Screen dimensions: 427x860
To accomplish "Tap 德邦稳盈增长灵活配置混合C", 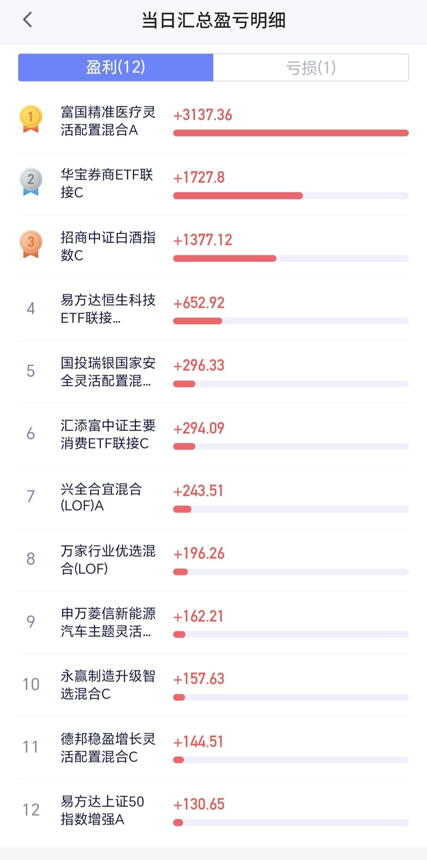I will pyautogui.click(x=213, y=748).
